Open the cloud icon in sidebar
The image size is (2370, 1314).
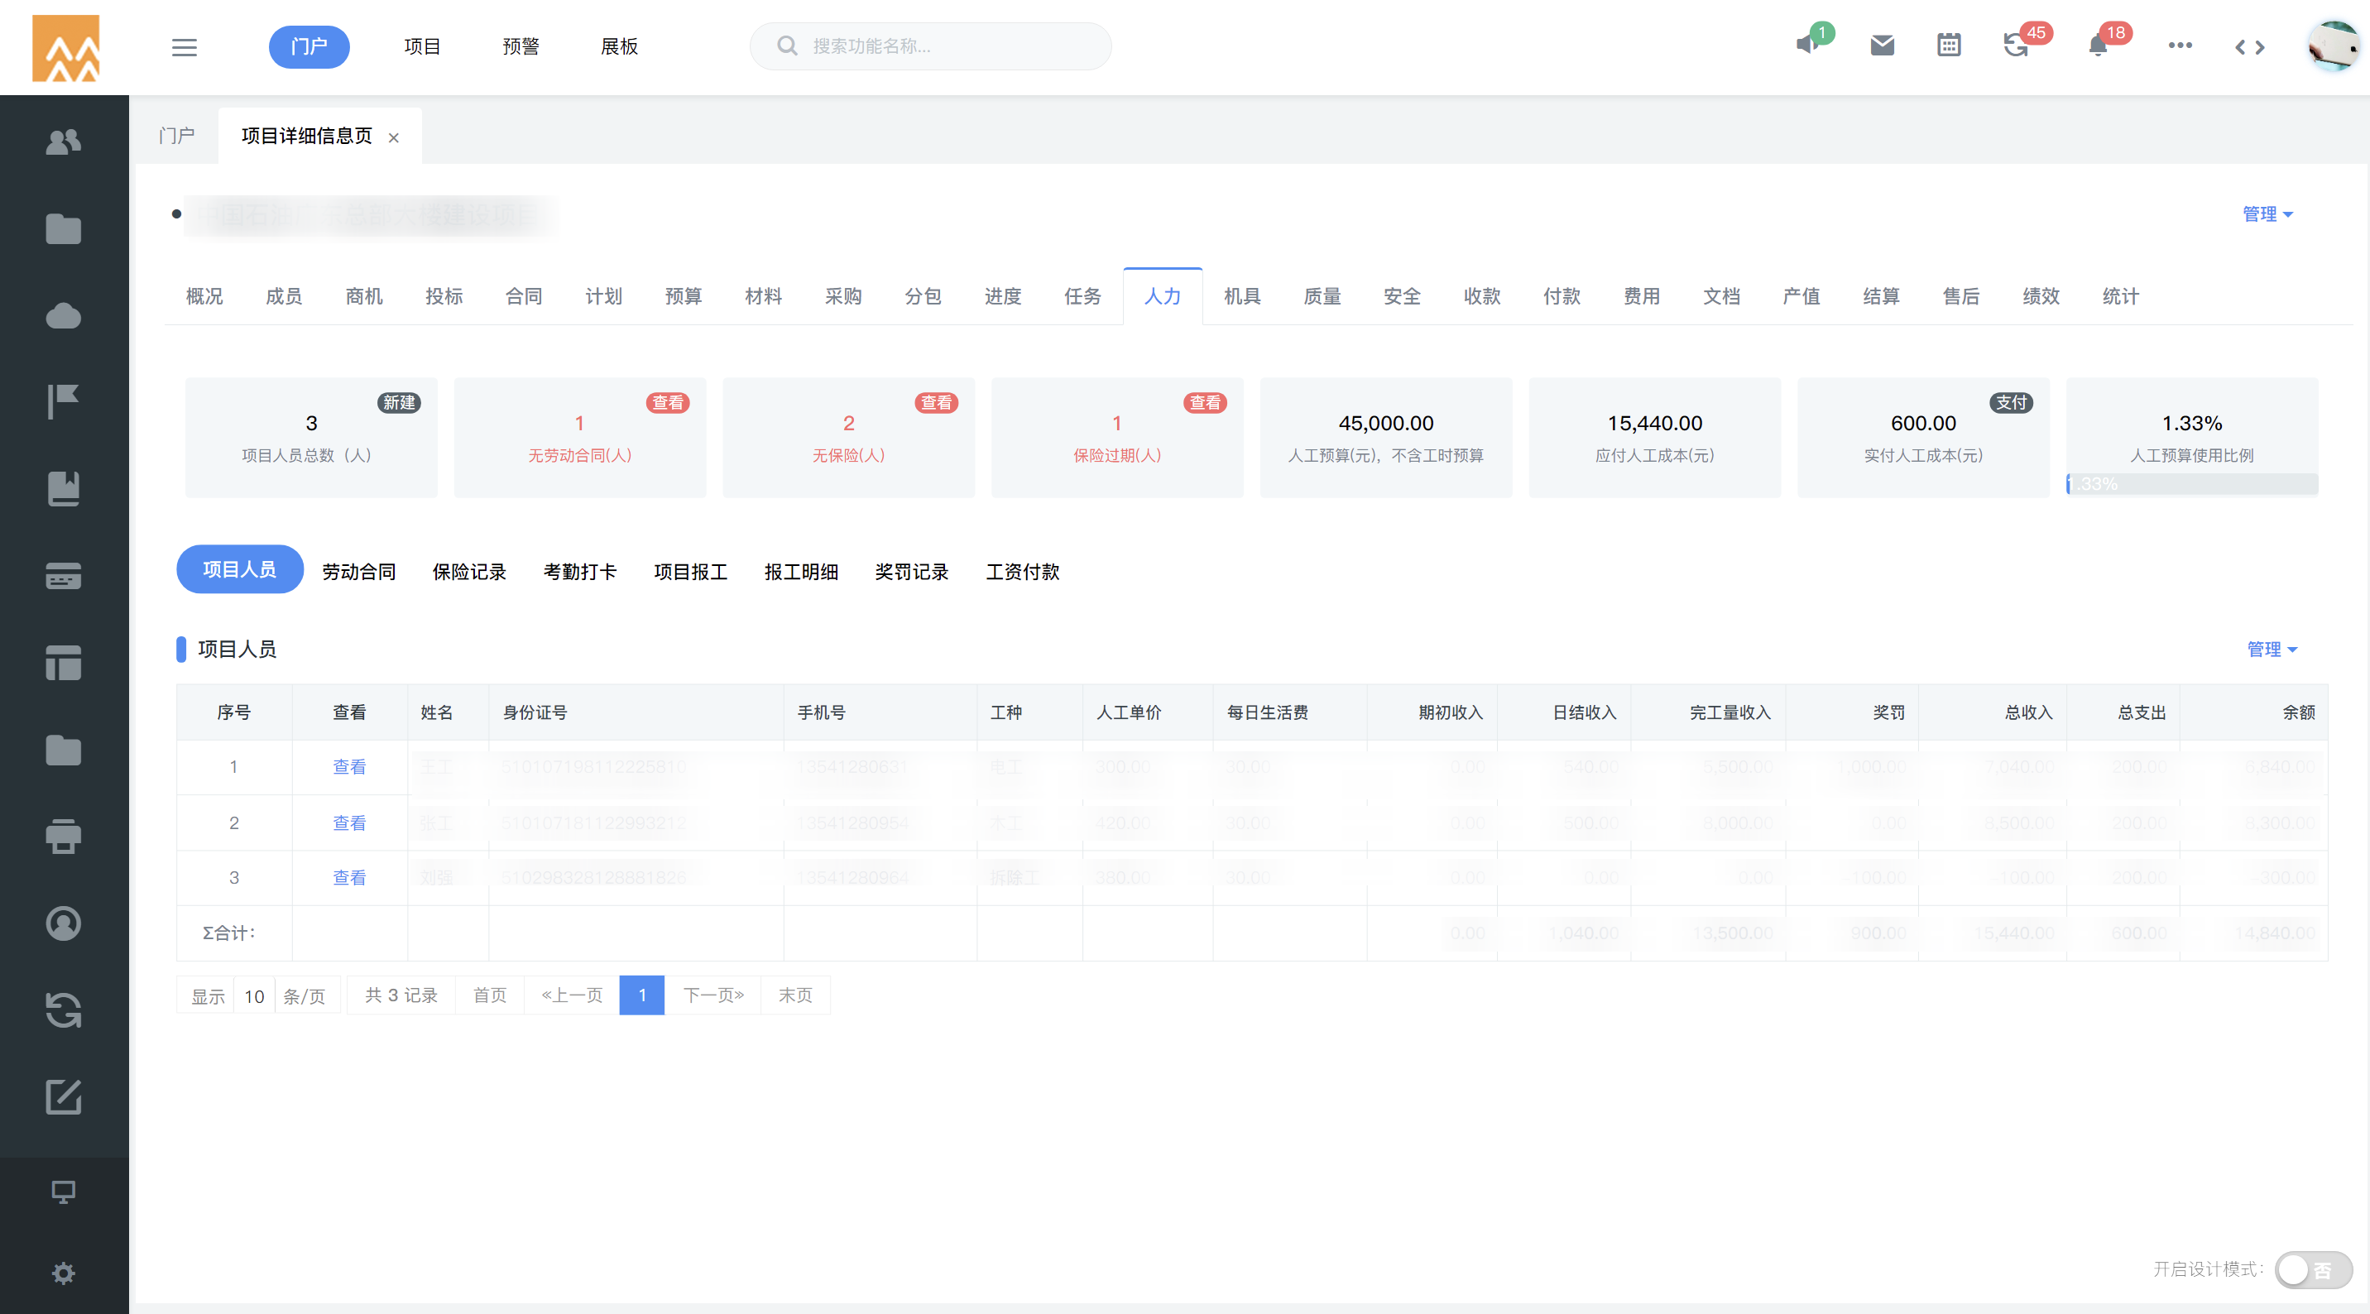pyautogui.click(x=64, y=315)
